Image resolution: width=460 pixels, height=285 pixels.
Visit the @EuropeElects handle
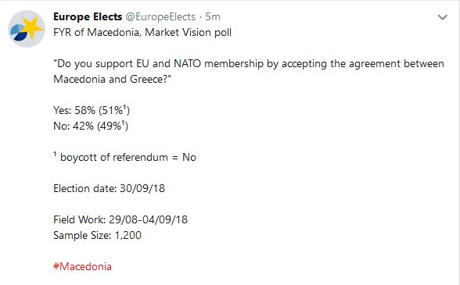tap(160, 16)
